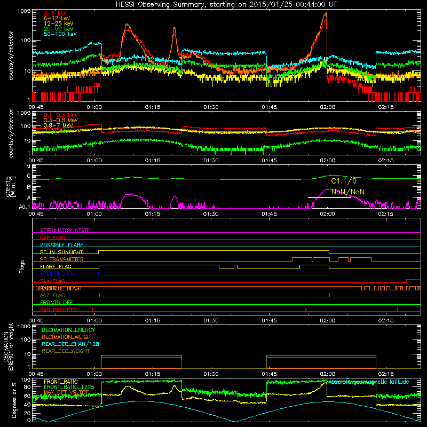Select the AAZ_FLAG label
Screen dimensions: 427x427
(x=52, y=295)
